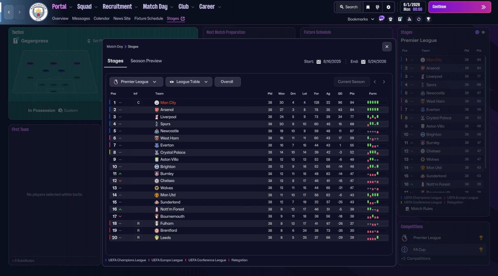Click the Overall filter button

[228, 82]
